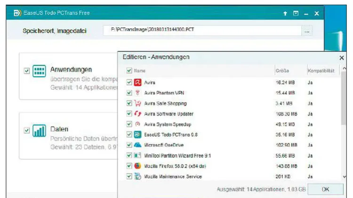Uncheck the MiniTool Partition Wizard checkbox
353x198 pixels.
click(129, 156)
